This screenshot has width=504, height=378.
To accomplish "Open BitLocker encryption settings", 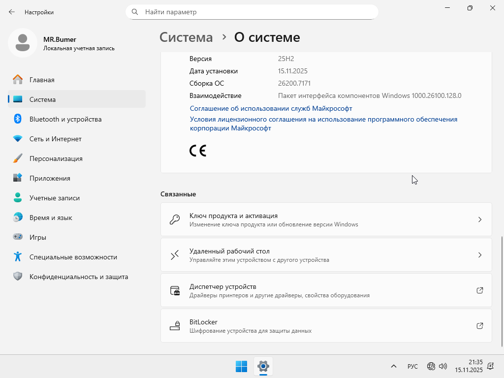I will point(326,326).
